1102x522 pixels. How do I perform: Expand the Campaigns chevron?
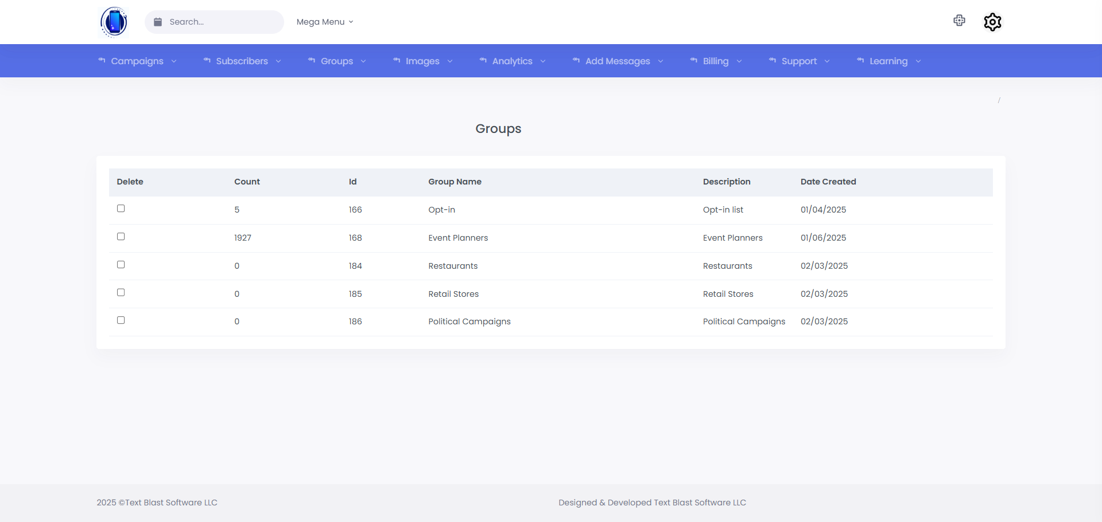coord(174,61)
